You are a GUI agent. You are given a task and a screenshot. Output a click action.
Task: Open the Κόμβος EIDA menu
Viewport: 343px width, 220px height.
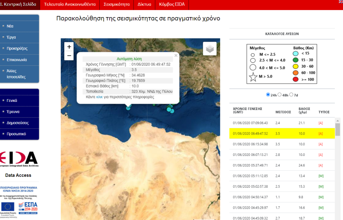point(172,5)
